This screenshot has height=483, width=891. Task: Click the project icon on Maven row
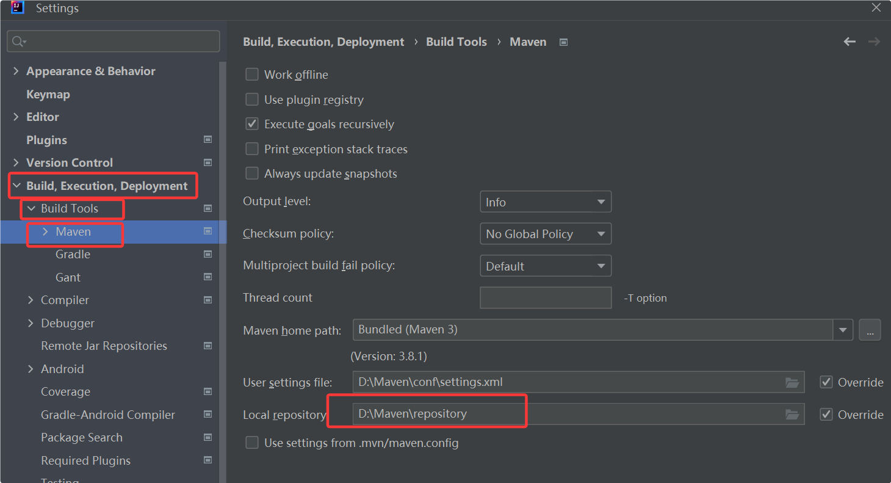pyautogui.click(x=207, y=231)
